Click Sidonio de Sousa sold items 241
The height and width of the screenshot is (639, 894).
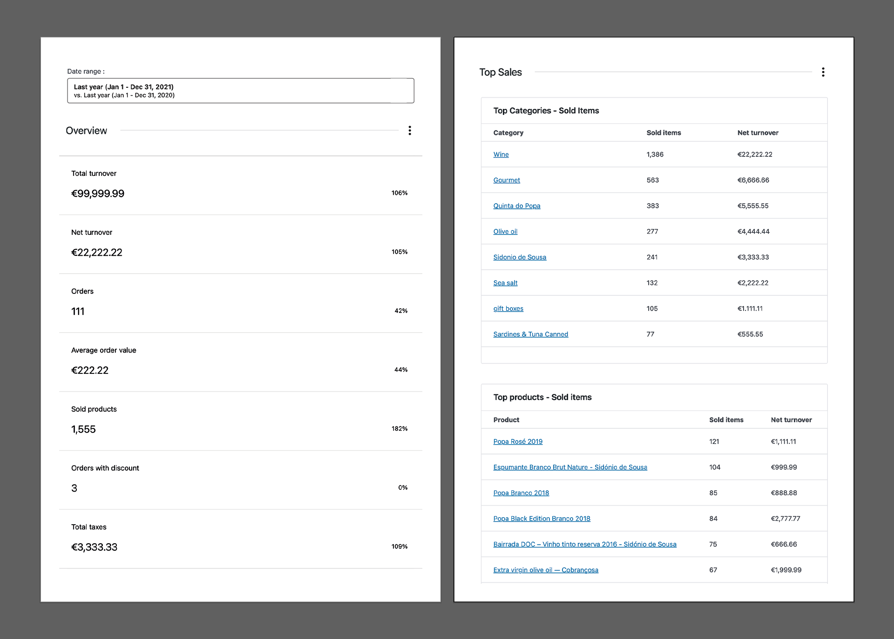652,257
